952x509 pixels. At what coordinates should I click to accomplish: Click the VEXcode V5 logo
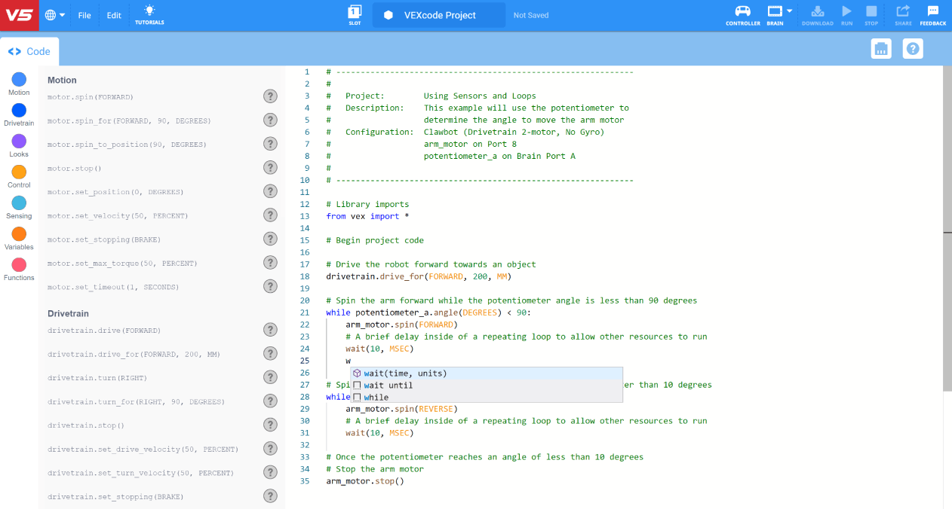coord(20,15)
